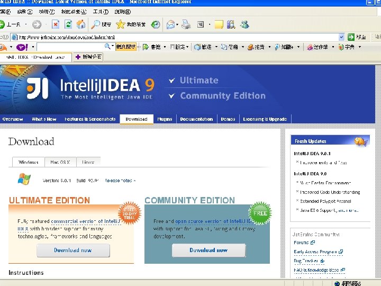Open the fifth item in the menu bar

(x=101, y=12)
